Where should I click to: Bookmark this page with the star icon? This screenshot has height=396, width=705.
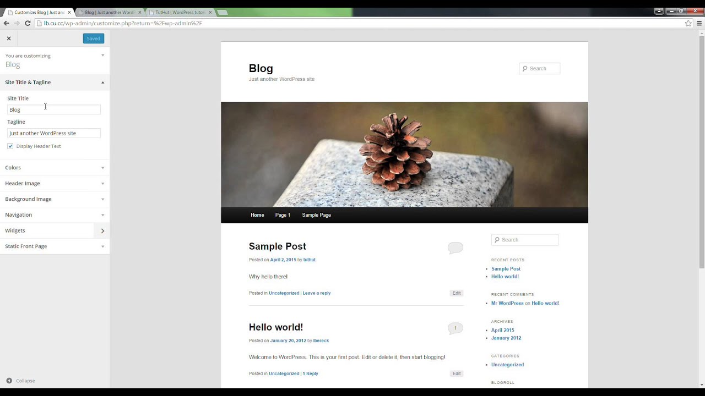688,23
